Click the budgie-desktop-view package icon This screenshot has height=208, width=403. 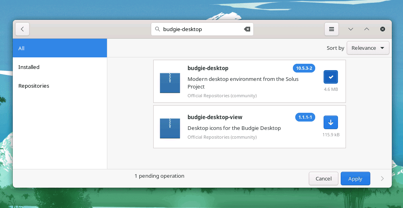[x=170, y=128]
